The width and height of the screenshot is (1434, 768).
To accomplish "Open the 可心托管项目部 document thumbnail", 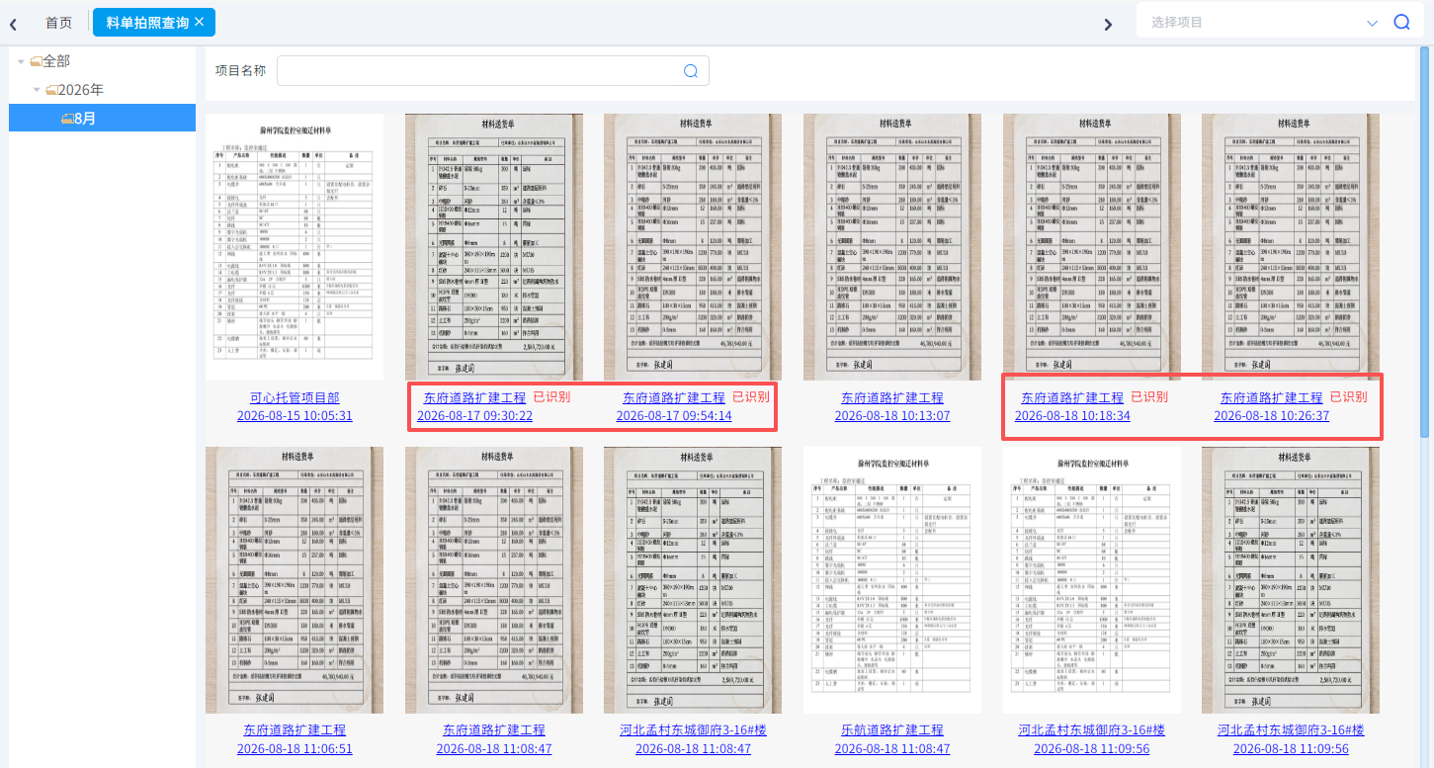I will point(295,247).
